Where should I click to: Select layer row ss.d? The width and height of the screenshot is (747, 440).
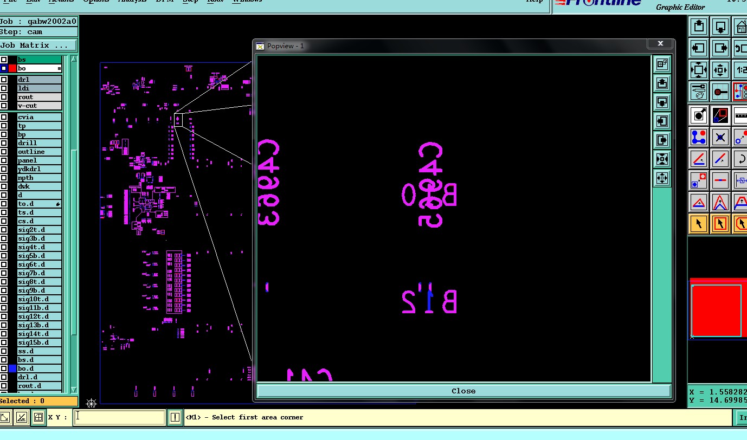point(39,351)
